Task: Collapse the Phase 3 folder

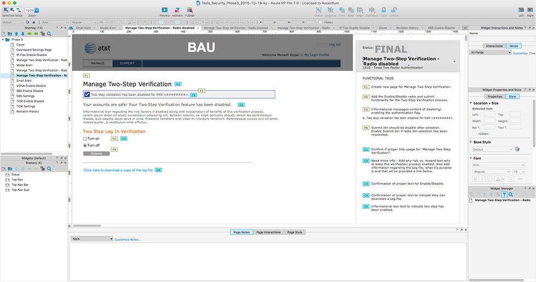Action: (x=3, y=40)
